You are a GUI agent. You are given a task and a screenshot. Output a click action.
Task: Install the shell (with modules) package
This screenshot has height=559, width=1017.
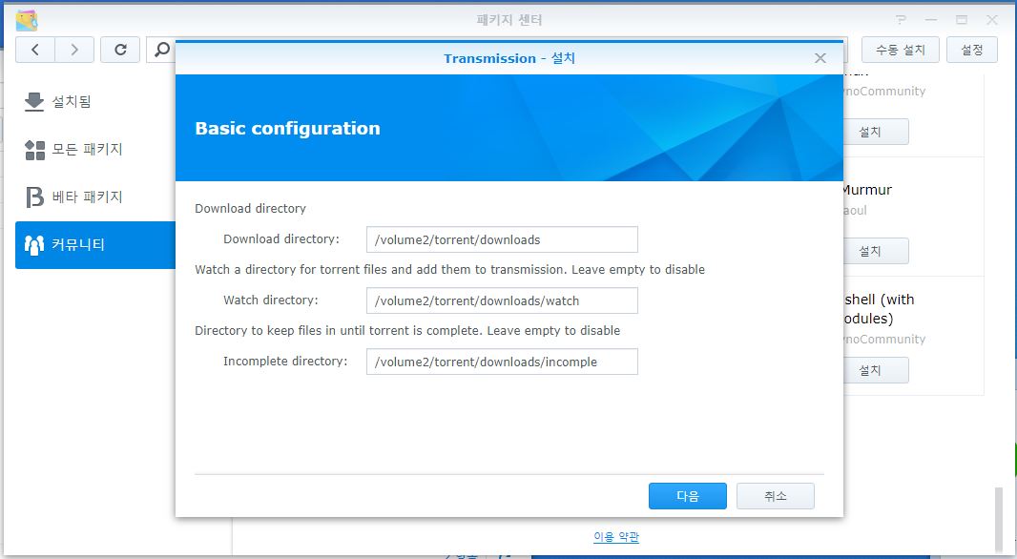pyautogui.click(x=876, y=370)
